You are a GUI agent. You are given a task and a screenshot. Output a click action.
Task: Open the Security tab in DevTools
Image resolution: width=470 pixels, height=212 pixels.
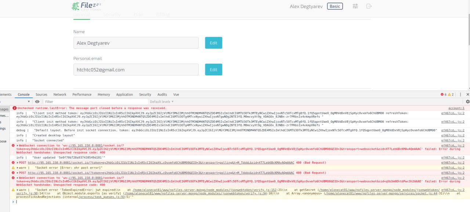[x=145, y=94]
